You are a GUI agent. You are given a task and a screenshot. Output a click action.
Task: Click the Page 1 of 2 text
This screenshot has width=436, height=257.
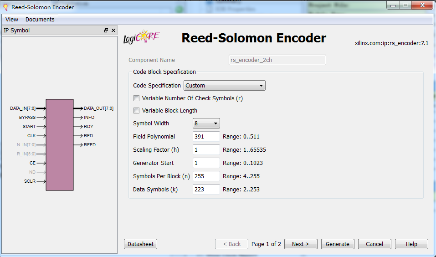coord(266,244)
